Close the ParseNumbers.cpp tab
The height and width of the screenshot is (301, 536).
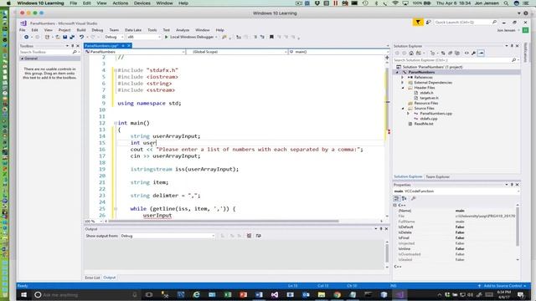[129, 46]
